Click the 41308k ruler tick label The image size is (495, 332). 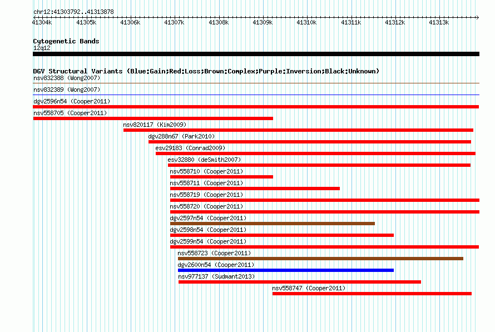[x=219, y=22]
